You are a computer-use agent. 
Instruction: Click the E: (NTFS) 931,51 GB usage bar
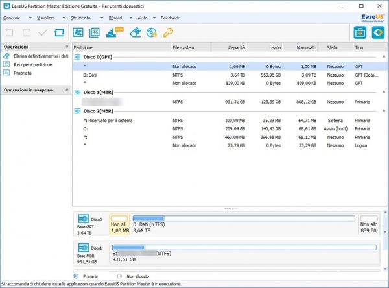pyautogui.click(x=244, y=247)
